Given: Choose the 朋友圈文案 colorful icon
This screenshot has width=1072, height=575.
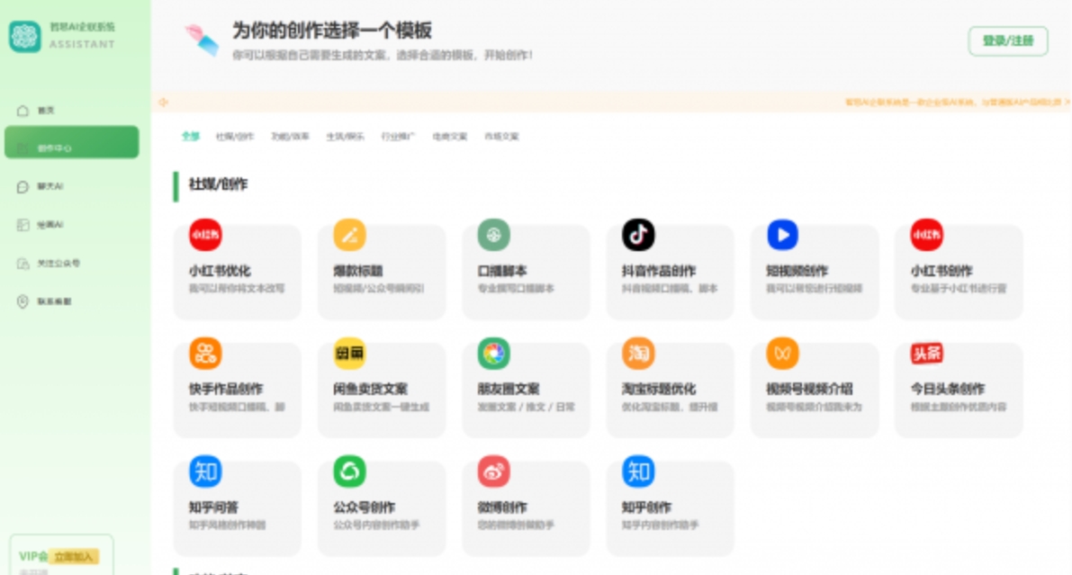Looking at the screenshot, I should click(493, 354).
